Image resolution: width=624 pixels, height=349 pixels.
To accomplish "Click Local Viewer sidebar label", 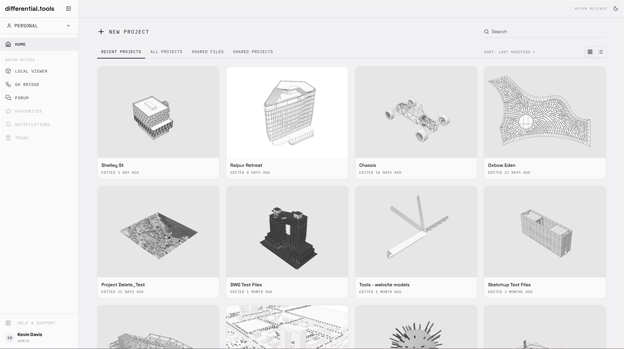I will (31, 71).
